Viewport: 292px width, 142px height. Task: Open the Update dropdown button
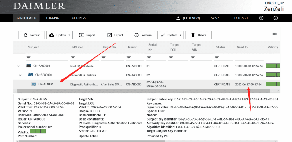click(59, 35)
